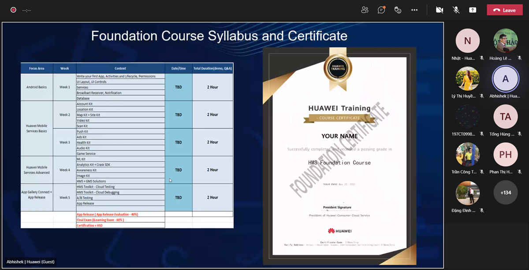This screenshot has width=529, height=270.
Task: Click the Game Service row
Action: 120,154
